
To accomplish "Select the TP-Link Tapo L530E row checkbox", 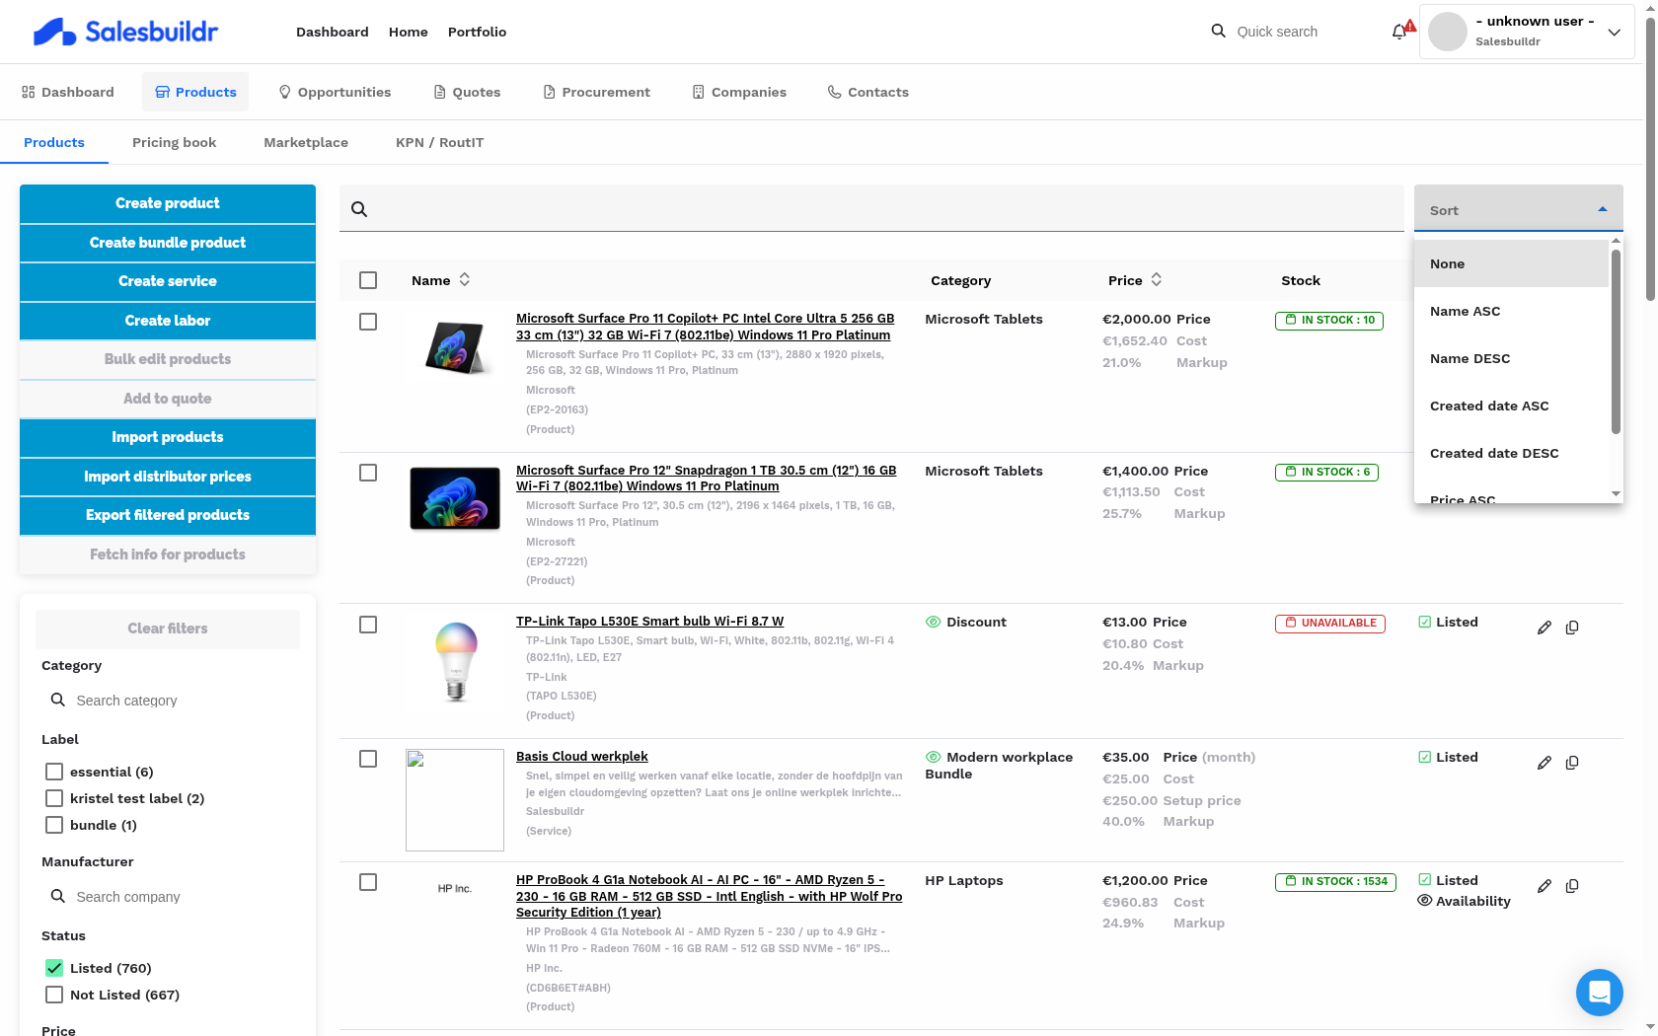I will [368, 625].
